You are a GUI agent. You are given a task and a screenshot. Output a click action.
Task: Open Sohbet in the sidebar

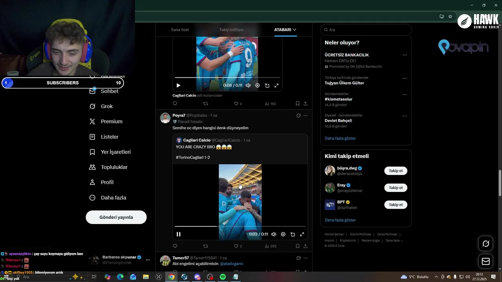tap(104, 91)
